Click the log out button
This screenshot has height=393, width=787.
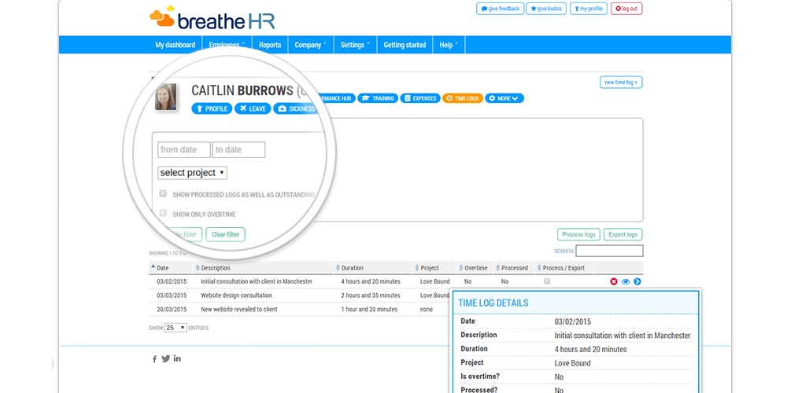626,9
